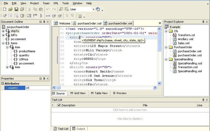Switch to the Welcome tab
210x131 pixels.
point(62,23)
